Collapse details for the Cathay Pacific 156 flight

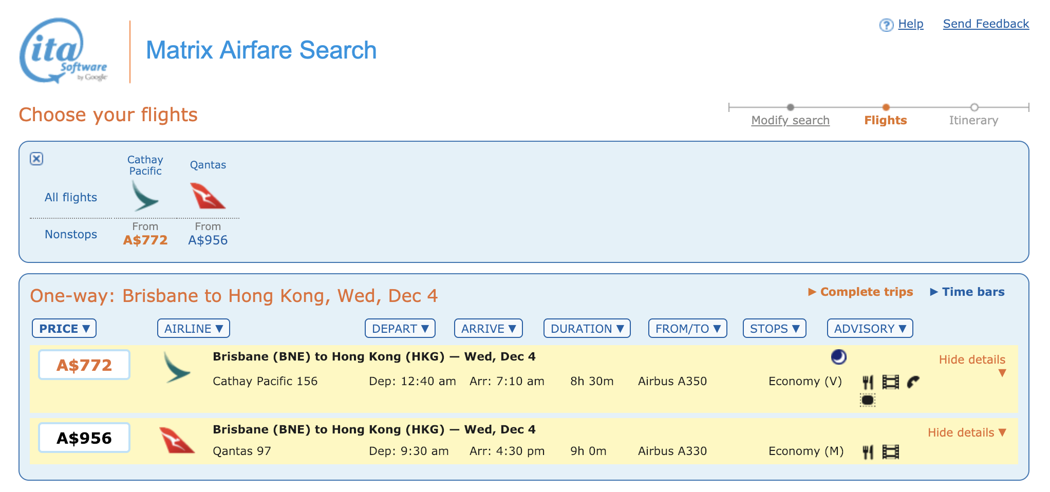(972, 365)
